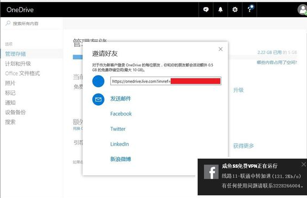
Task: Click the 升级 upgrade link
Action: [x=238, y=90]
